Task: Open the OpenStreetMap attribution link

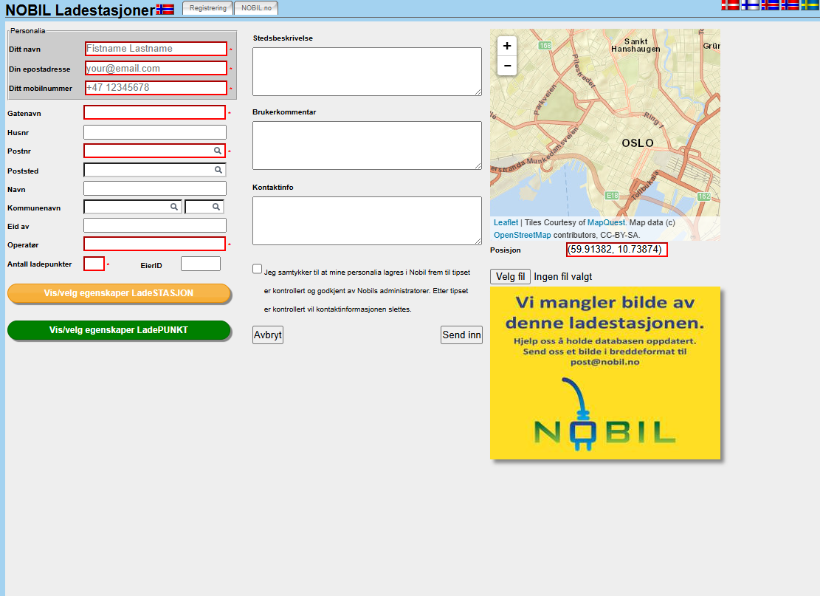Action: [x=522, y=235]
